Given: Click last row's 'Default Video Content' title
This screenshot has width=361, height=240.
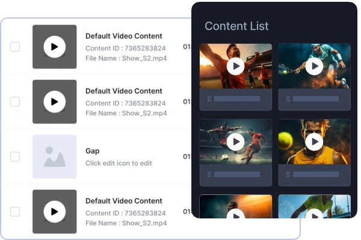Looking at the screenshot, I should [124, 201].
